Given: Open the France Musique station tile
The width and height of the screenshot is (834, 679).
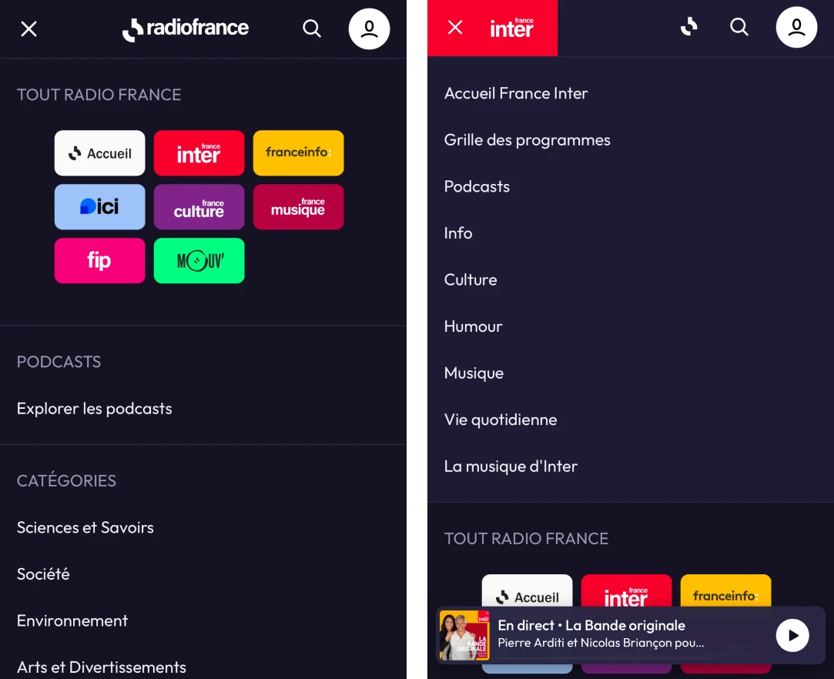Looking at the screenshot, I should [298, 207].
